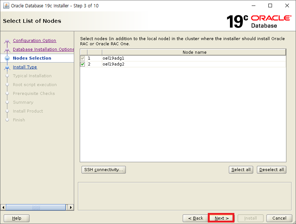Click the empty message area panel

pos(185,196)
